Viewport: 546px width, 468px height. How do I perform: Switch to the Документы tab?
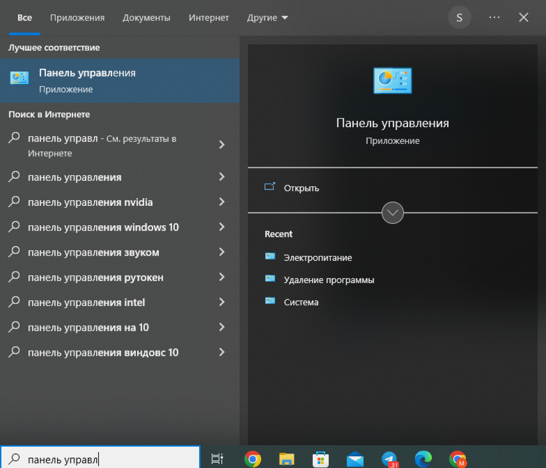coord(146,18)
